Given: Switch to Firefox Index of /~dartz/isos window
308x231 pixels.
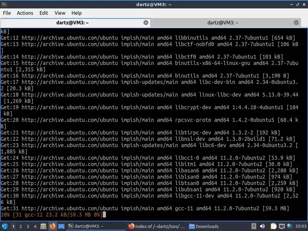Looking at the screenshot, I should [x=156, y=226].
